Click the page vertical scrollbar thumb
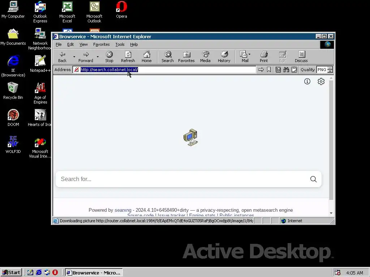The height and width of the screenshot is (277, 370). (331, 140)
